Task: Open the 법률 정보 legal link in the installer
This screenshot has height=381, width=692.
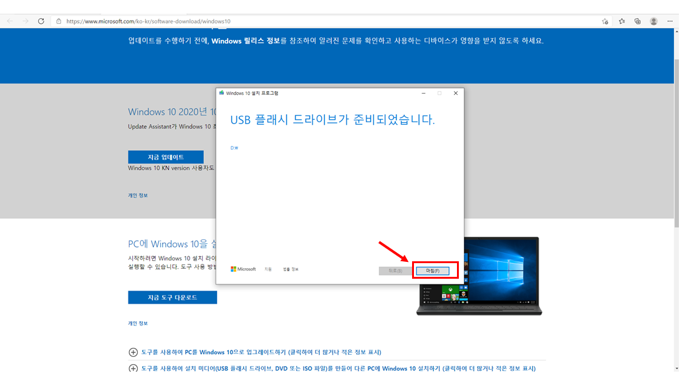Action: (291, 269)
